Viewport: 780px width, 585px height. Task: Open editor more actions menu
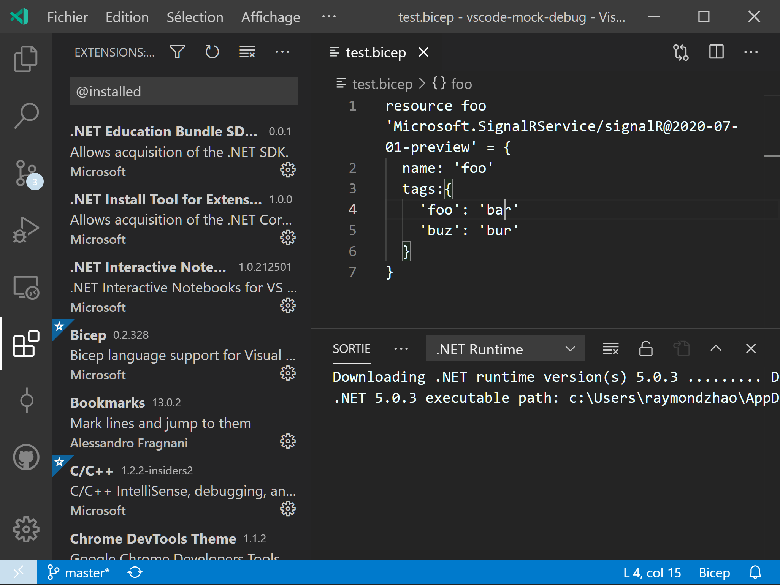click(751, 52)
